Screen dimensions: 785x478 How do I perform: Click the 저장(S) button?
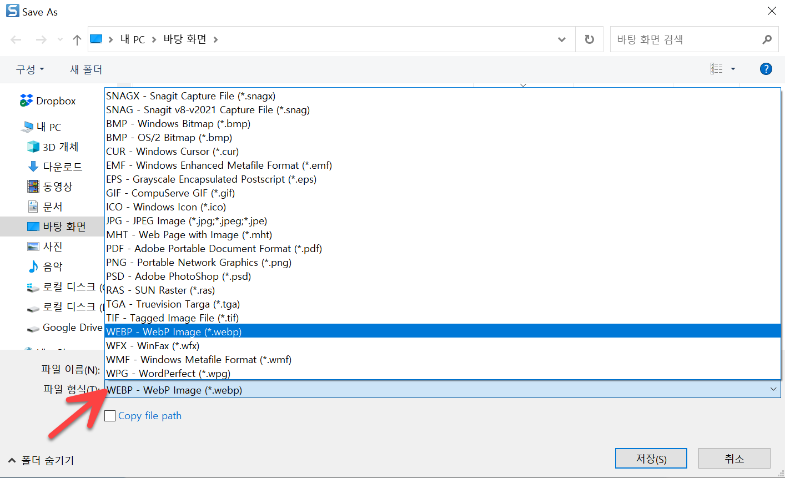(651, 458)
